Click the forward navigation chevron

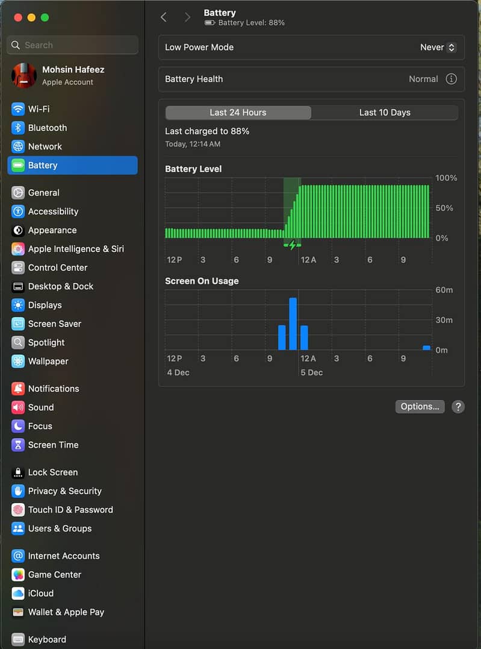pyautogui.click(x=187, y=17)
